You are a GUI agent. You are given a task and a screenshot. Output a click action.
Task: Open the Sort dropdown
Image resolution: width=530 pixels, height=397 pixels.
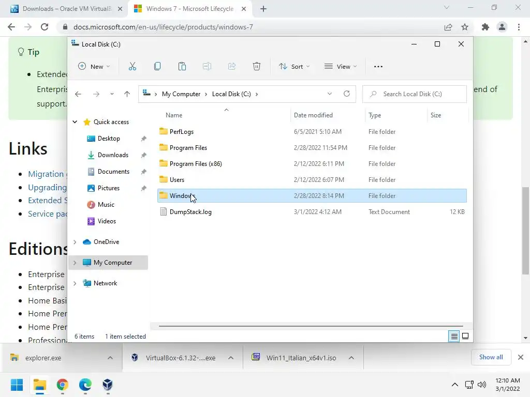[x=294, y=67]
